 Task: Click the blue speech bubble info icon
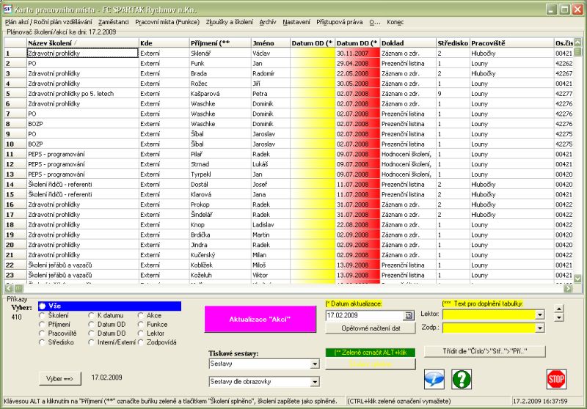pos(434,378)
